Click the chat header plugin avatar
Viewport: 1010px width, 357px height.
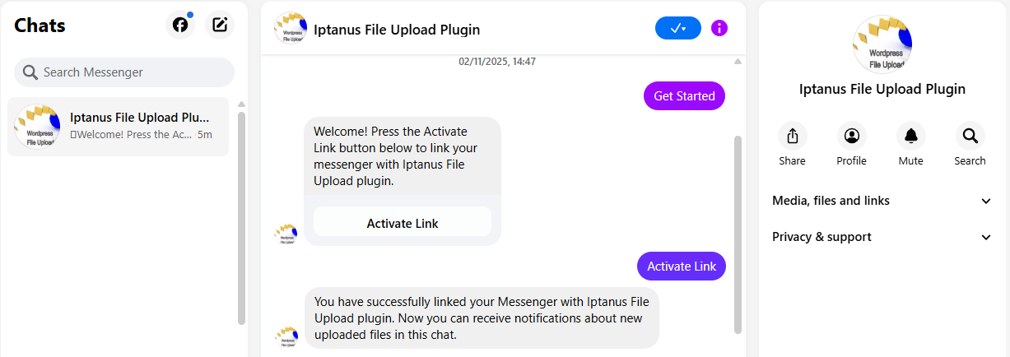tap(291, 29)
